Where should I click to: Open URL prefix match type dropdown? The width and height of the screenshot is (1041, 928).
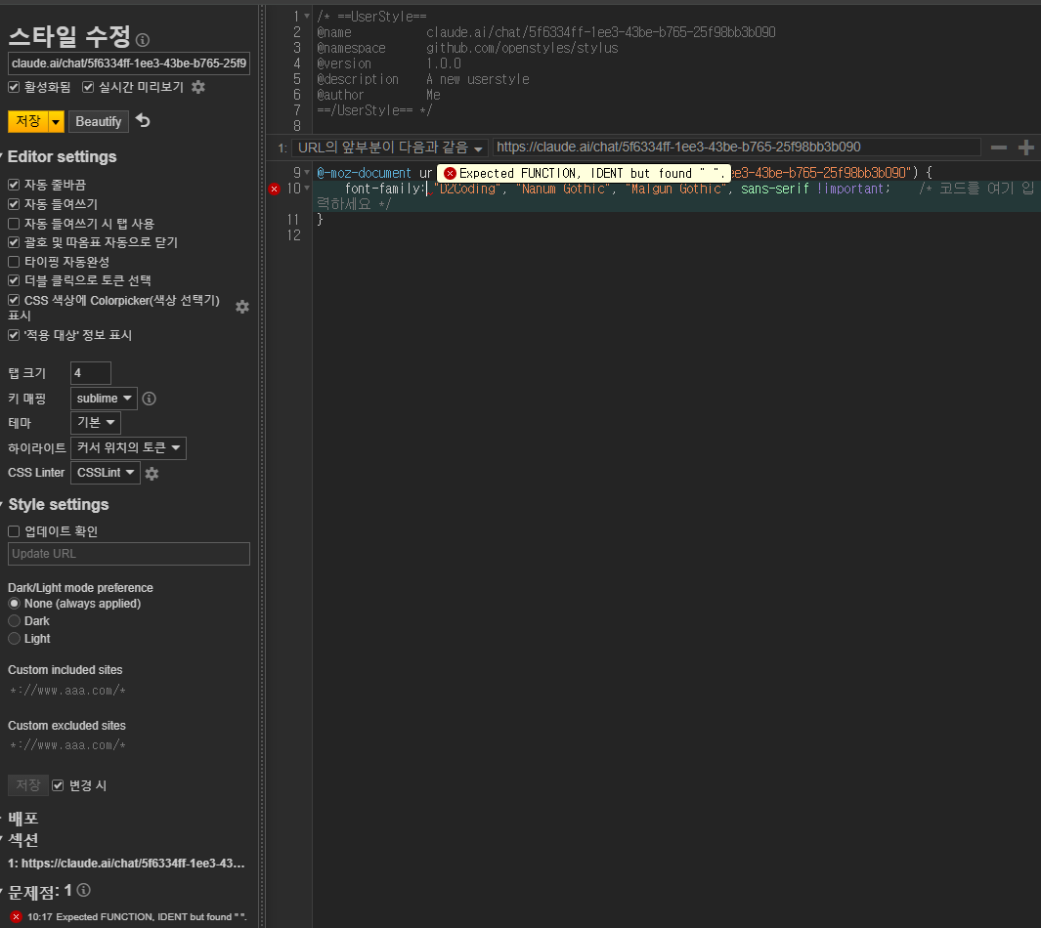click(x=390, y=148)
